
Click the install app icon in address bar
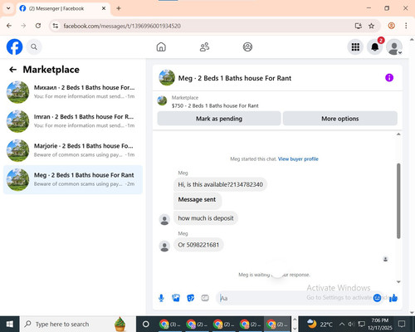[359, 26]
